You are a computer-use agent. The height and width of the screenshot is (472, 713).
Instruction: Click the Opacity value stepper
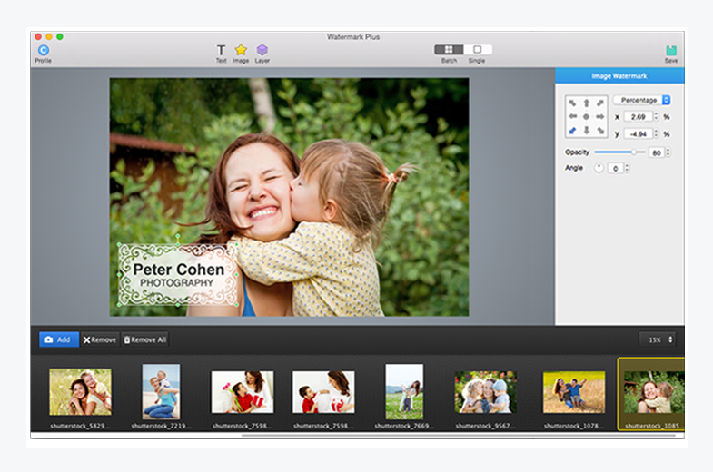668,152
